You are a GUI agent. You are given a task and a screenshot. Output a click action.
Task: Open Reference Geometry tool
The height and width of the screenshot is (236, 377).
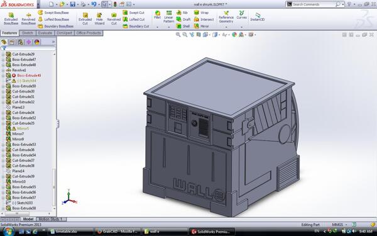(x=226, y=17)
